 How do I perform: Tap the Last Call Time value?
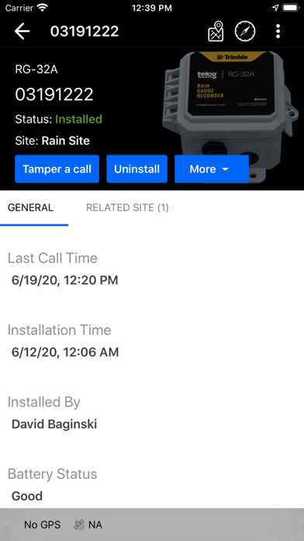tap(64, 280)
